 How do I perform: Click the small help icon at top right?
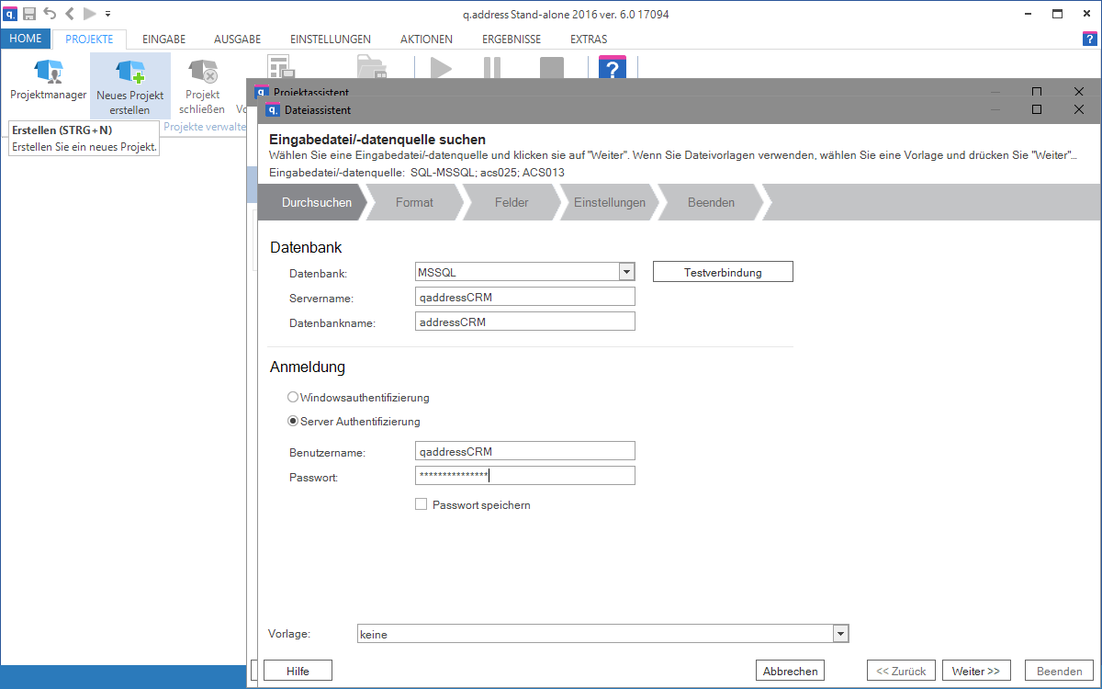pos(1089,39)
